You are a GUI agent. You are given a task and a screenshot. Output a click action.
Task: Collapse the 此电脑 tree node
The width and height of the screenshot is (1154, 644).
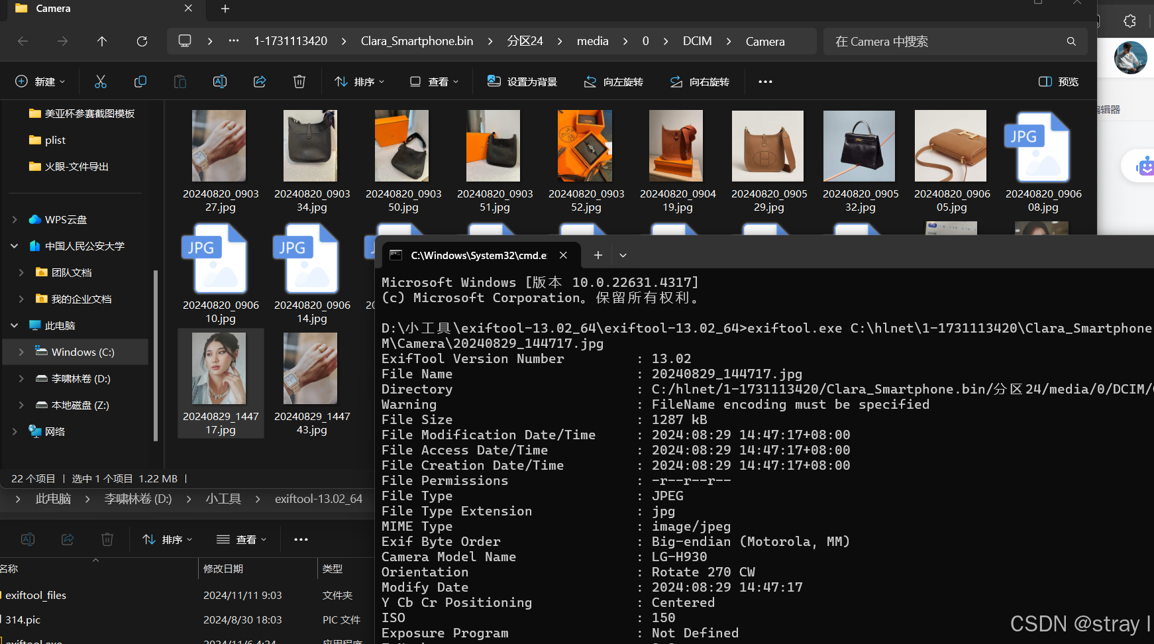tap(15, 325)
